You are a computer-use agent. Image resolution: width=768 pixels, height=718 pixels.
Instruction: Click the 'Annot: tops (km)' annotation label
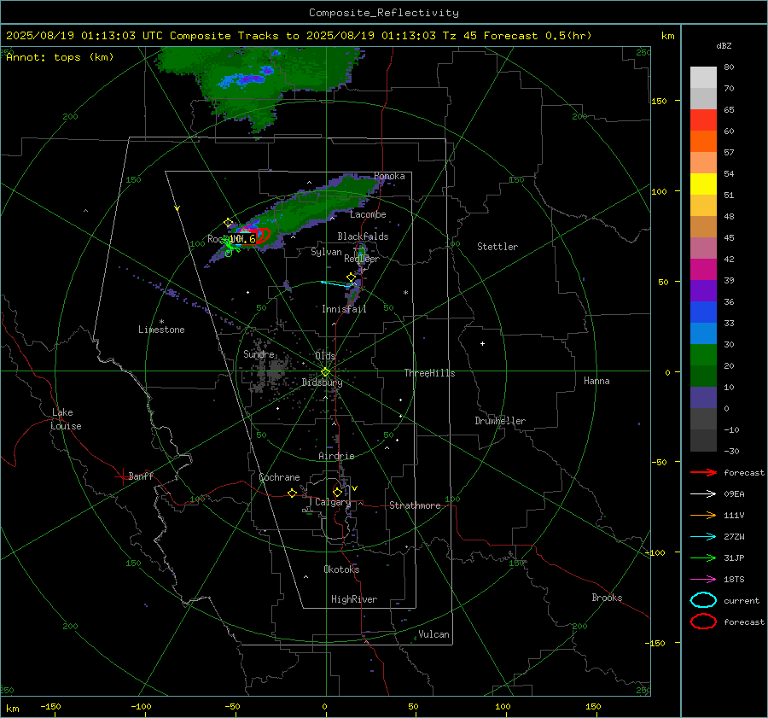(x=60, y=57)
